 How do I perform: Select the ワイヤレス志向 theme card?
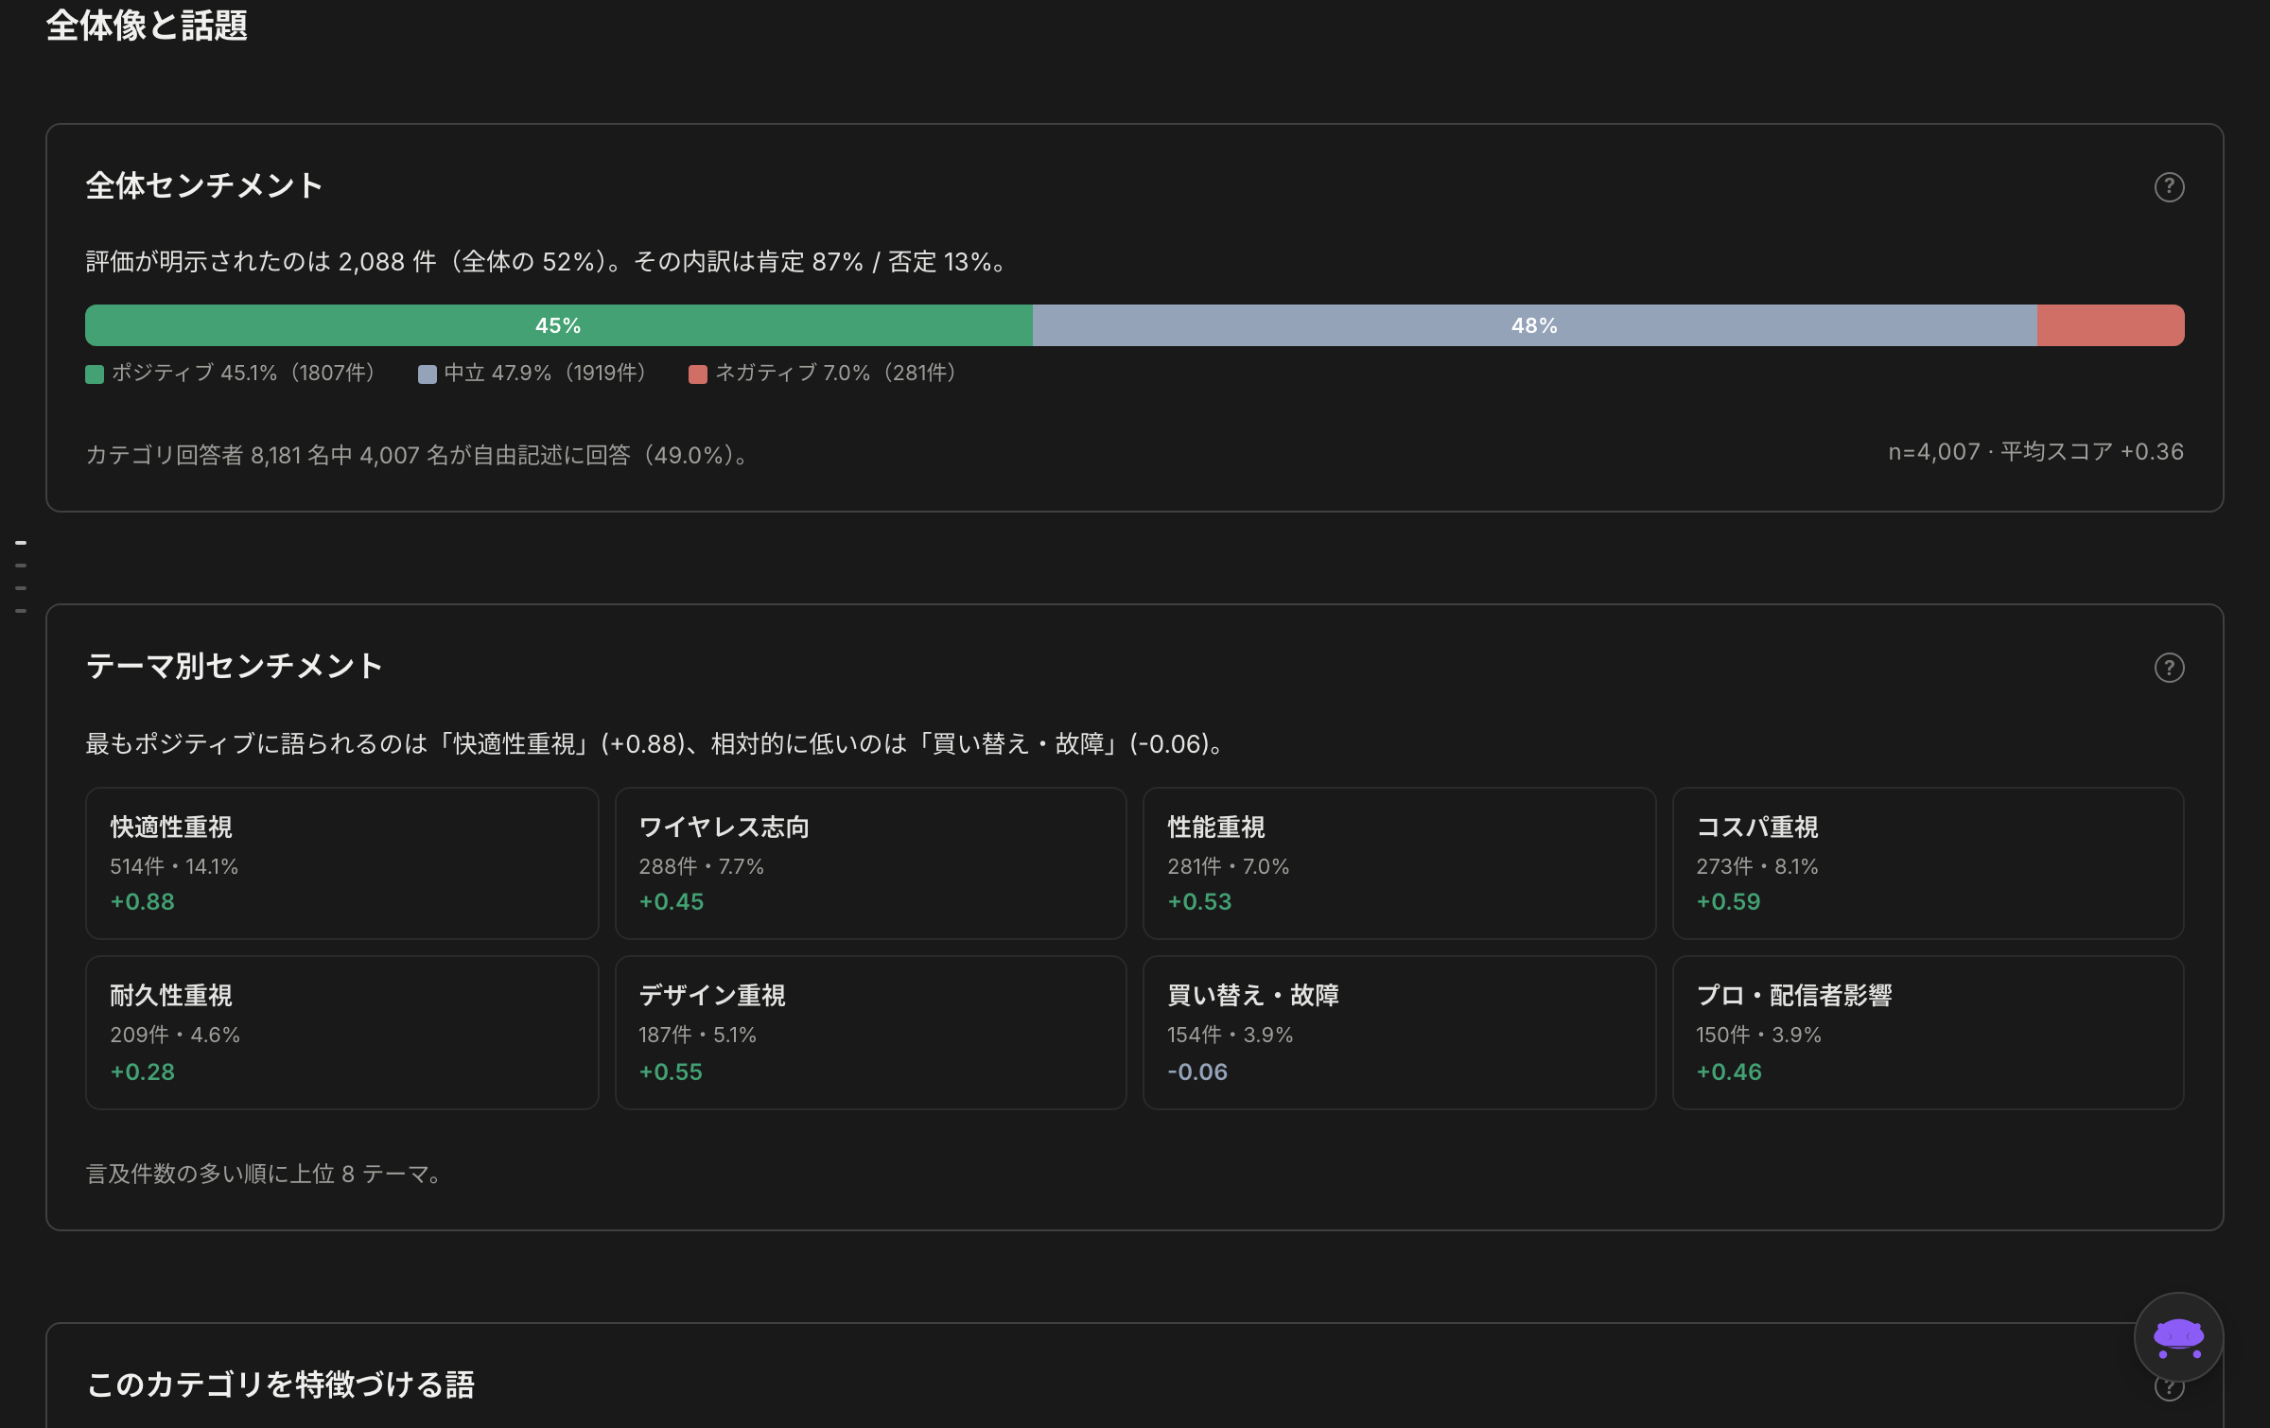(x=870, y=863)
